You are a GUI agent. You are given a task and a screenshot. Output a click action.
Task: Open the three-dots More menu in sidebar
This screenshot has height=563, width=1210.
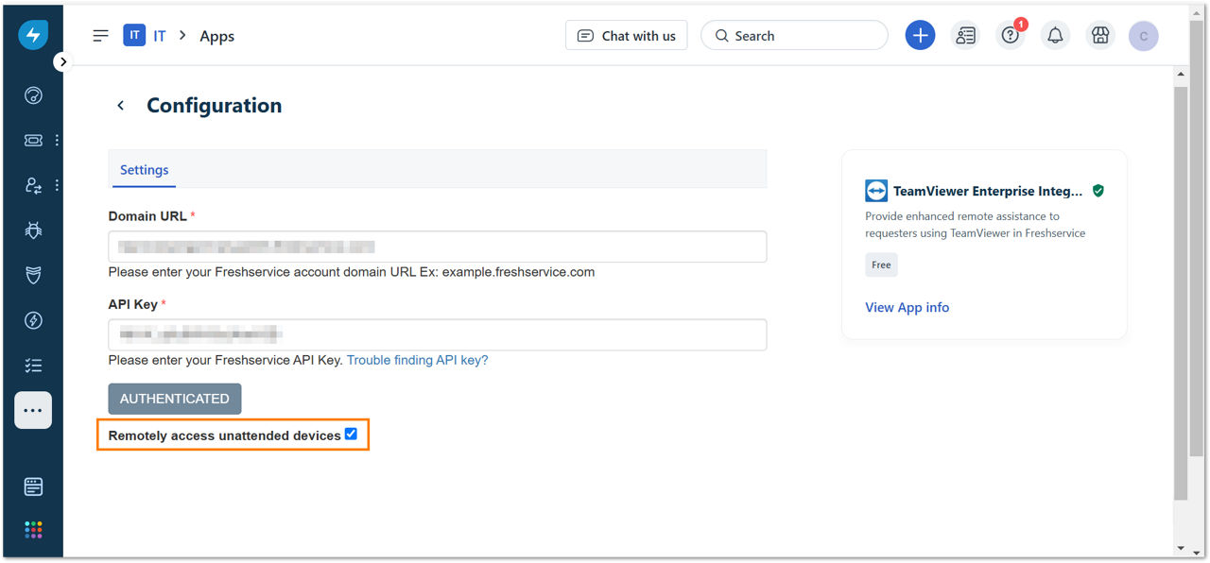(33, 410)
